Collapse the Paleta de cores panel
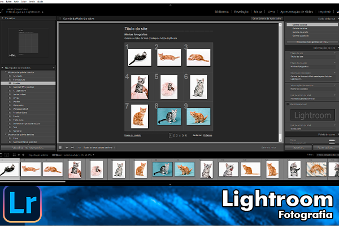The height and width of the screenshot is (226, 339). [338, 134]
